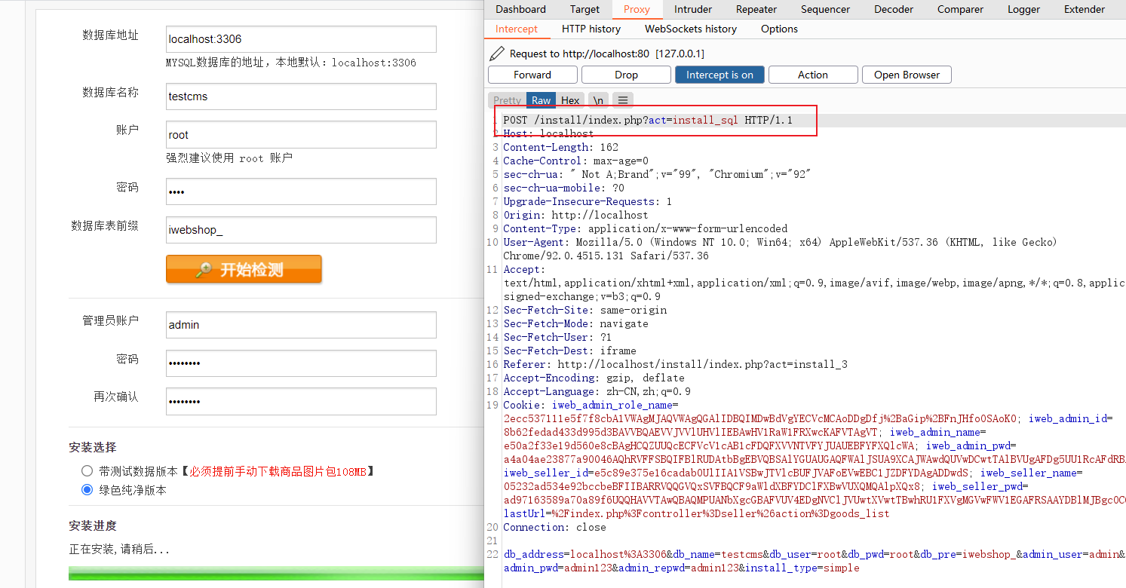Click the User-Agent header line
The width and height of the screenshot is (1126, 588).
[x=780, y=249]
